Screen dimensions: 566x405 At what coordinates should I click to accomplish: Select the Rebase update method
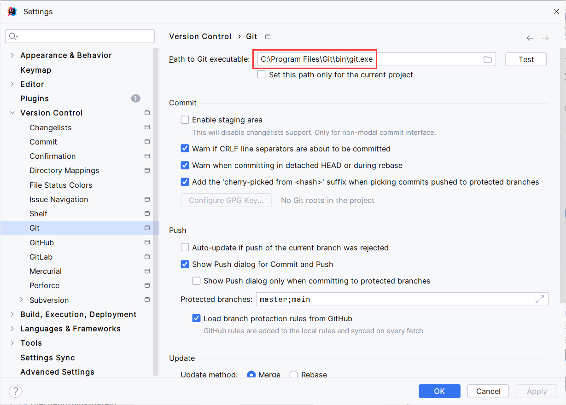293,375
